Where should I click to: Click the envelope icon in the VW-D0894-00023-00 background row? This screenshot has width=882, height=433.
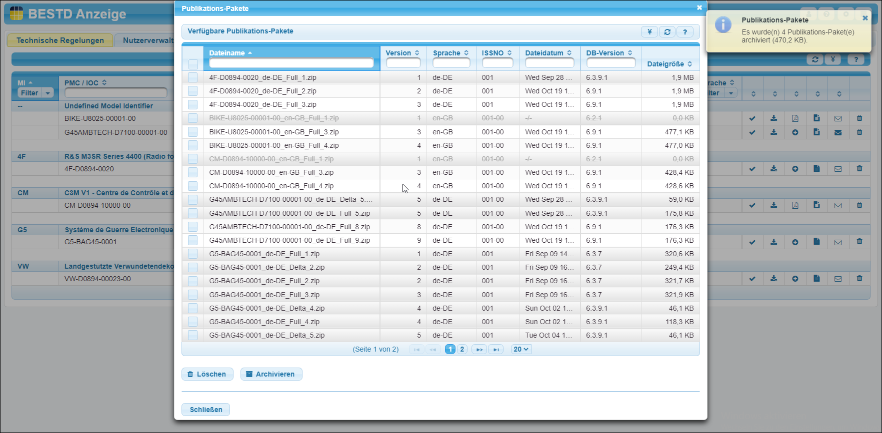click(838, 279)
